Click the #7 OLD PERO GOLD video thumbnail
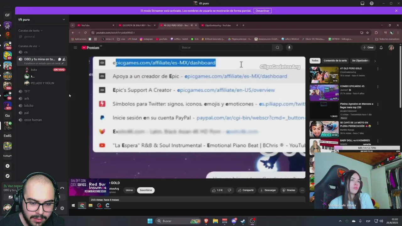The width and height of the screenshot is (402, 226). 324,75
